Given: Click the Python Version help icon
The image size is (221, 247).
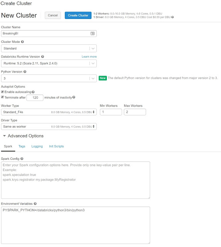Looking at the screenshot, I should (25, 72).
